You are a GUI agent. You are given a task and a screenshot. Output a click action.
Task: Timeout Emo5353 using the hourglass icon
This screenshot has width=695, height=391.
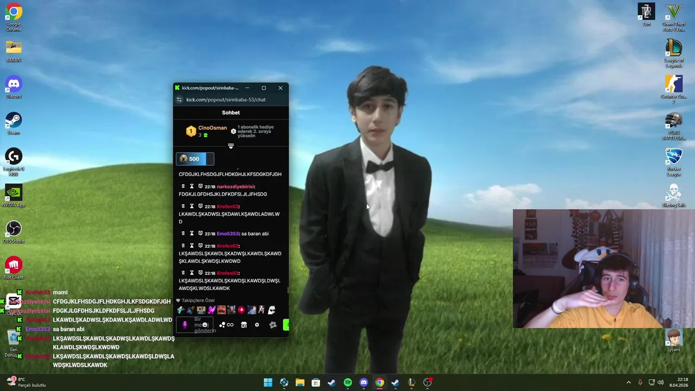coord(192,234)
